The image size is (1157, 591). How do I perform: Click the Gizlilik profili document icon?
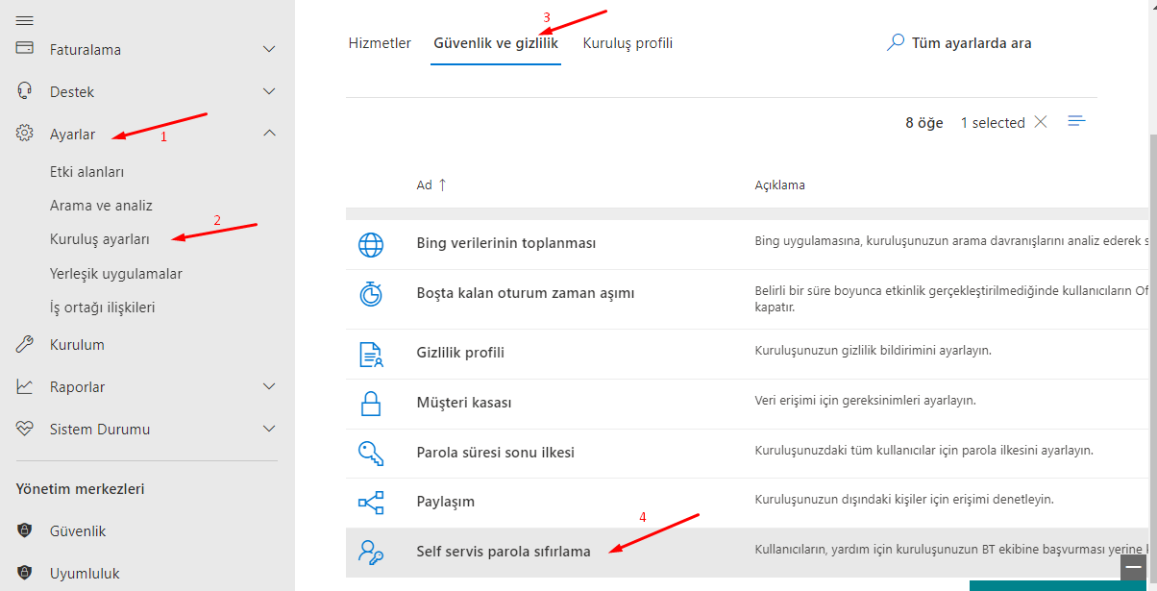click(370, 354)
